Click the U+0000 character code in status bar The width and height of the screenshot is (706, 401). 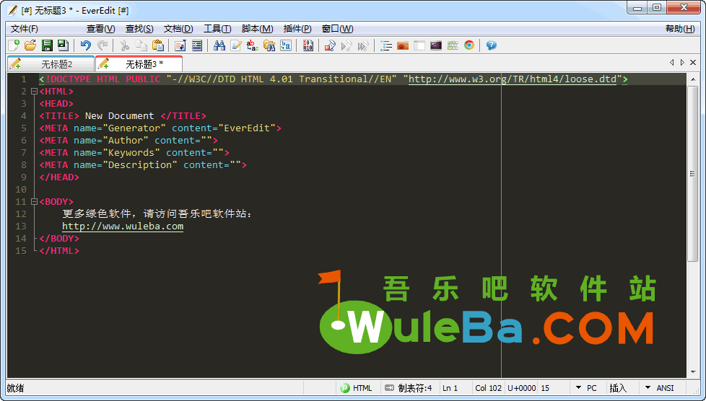[x=521, y=387]
